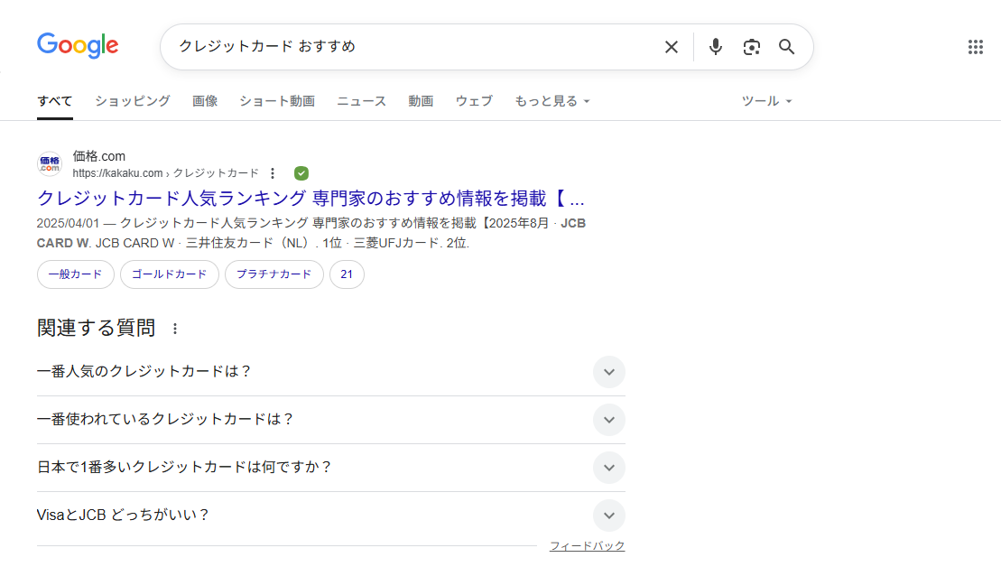Open the ニュース tab
Image resolution: width=1001 pixels, height=576 pixels.
click(x=361, y=101)
